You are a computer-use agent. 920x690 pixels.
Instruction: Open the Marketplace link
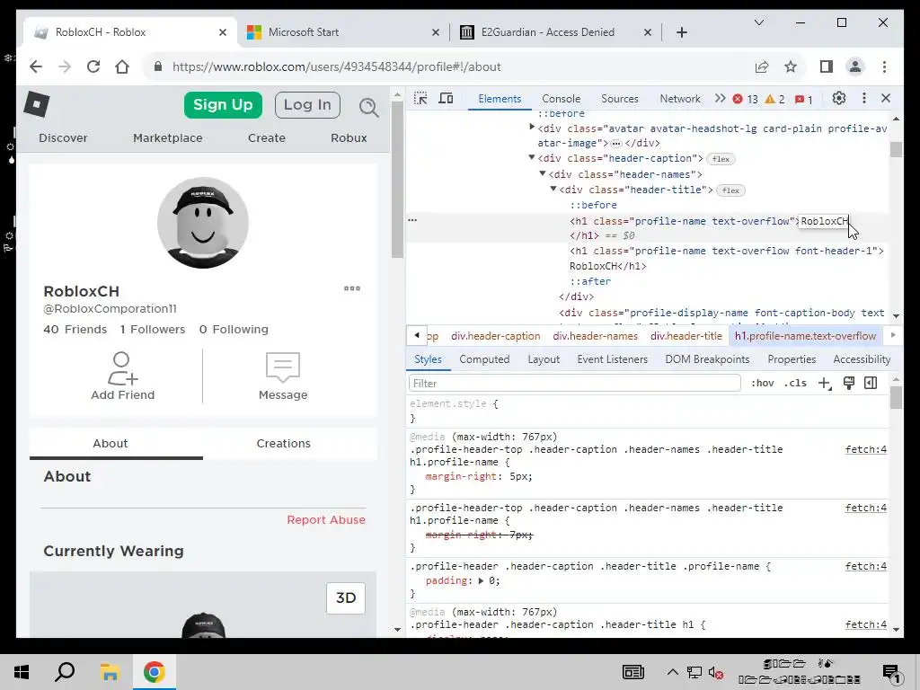[168, 137]
